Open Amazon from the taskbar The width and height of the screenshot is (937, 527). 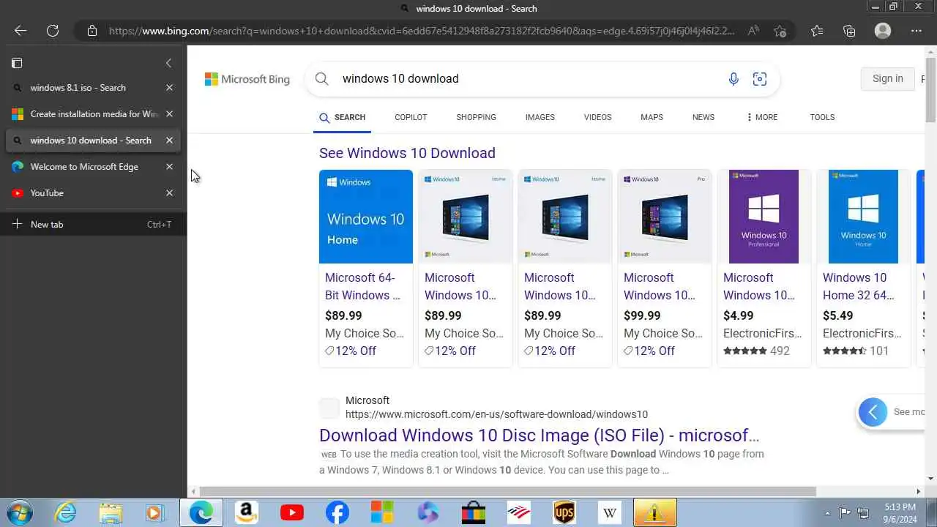pyautogui.click(x=247, y=513)
